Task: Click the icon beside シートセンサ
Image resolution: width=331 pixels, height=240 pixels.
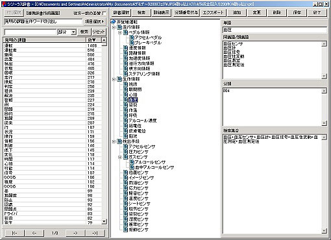Action: [x=126, y=204]
